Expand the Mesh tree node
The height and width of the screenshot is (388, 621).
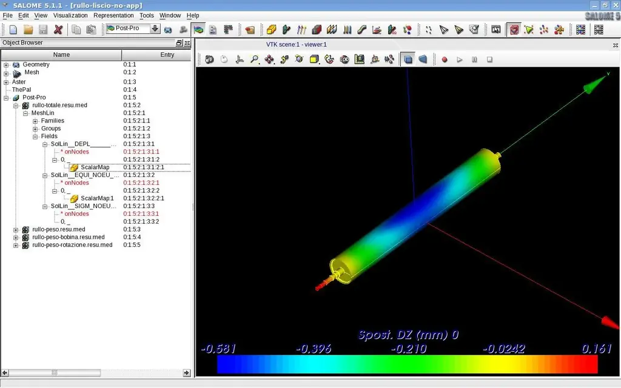click(x=6, y=73)
